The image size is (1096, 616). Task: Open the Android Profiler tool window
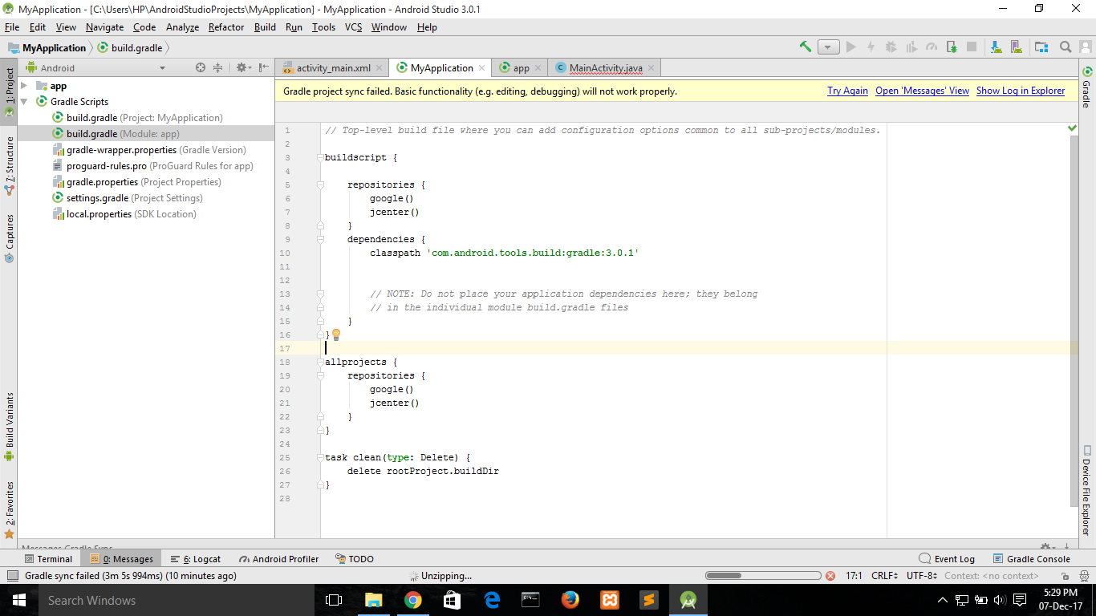coord(278,559)
